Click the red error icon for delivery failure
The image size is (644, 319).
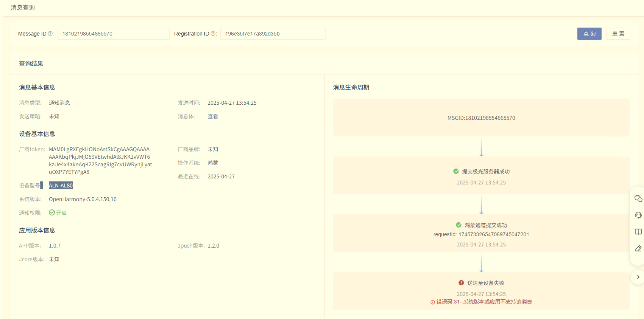click(461, 283)
